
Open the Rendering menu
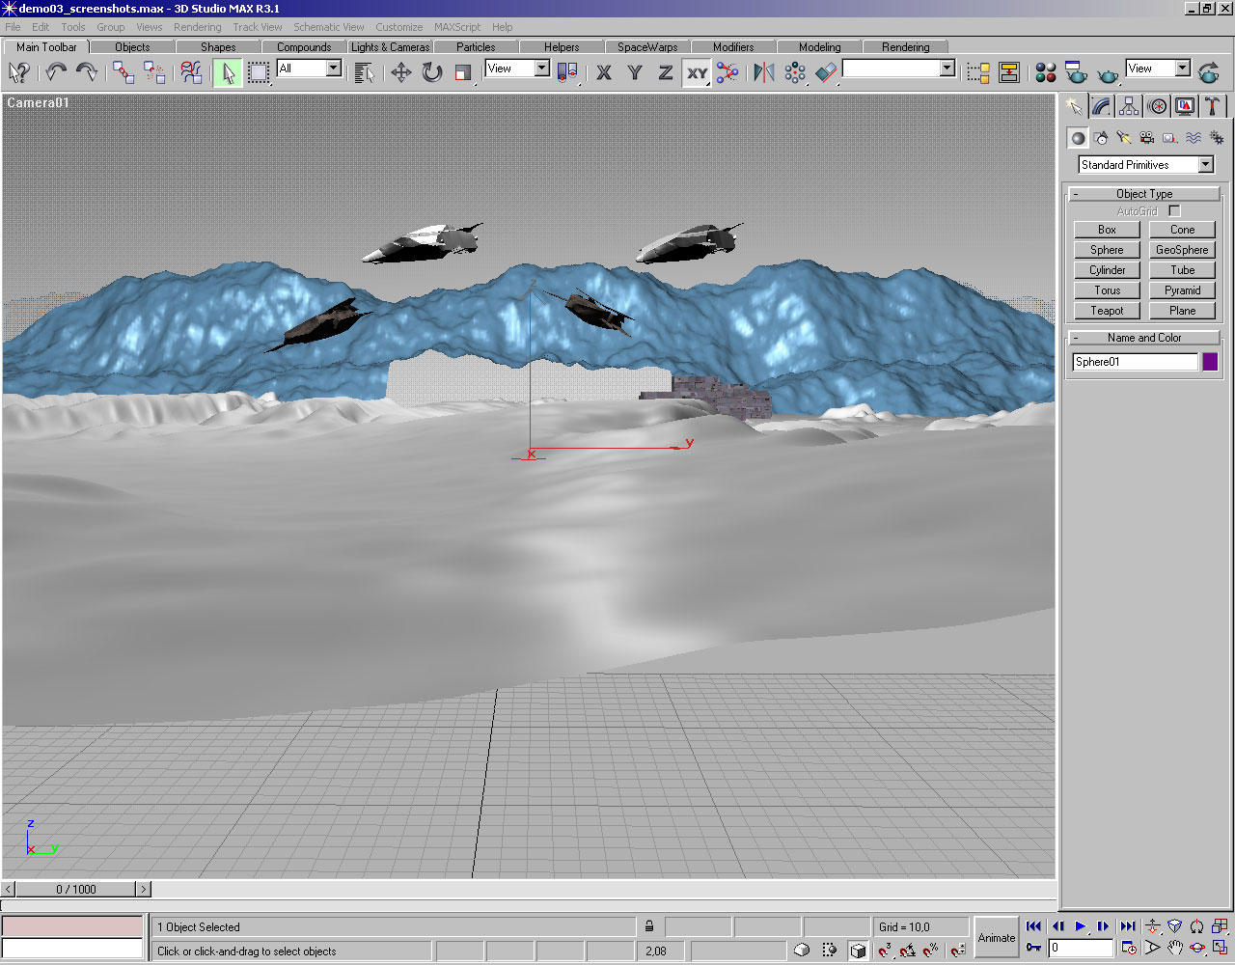197,27
